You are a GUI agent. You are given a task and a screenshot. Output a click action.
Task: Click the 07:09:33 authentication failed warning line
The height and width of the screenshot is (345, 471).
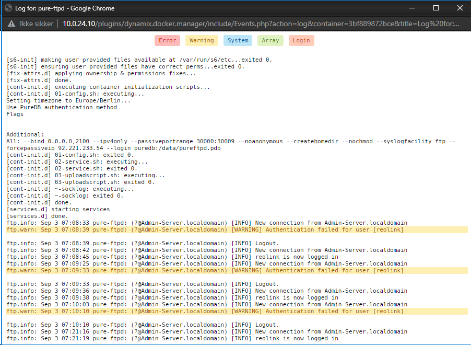click(x=237, y=270)
